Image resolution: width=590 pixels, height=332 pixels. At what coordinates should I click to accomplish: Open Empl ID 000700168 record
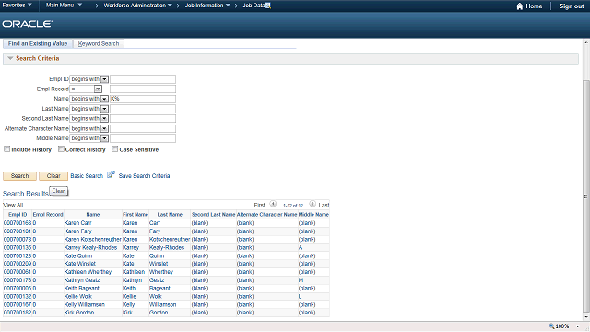pyautogui.click(x=18, y=223)
